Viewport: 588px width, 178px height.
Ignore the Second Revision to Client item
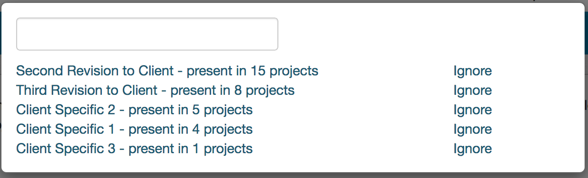pos(472,71)
